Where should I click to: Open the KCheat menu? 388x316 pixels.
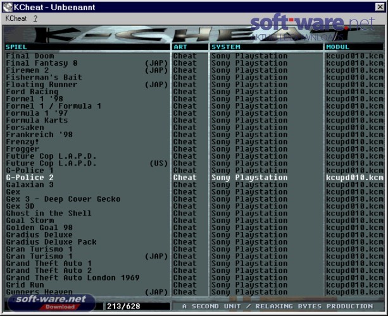pos(16,18)
